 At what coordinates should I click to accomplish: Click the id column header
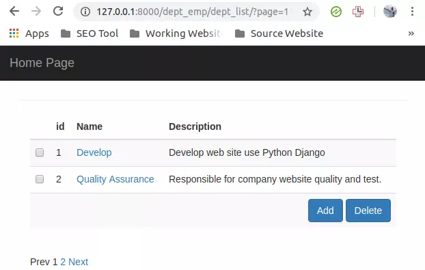click(x=60, y=126)
